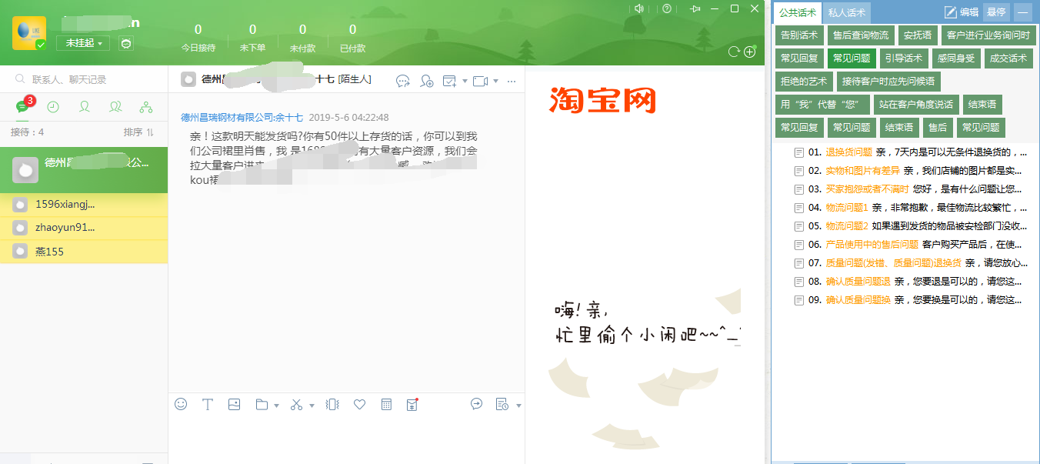The height and width of the screenshot is (464, 1040).
Task: Select the 感同身受 category
Action: [955, 58]
